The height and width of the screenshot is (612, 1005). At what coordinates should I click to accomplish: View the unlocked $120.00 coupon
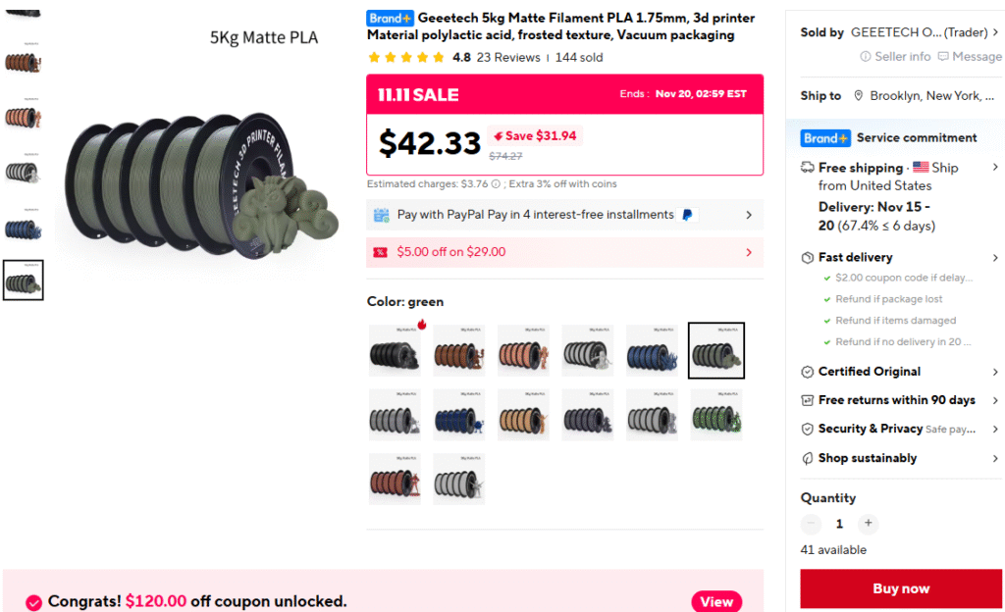(x=716, y=601)
